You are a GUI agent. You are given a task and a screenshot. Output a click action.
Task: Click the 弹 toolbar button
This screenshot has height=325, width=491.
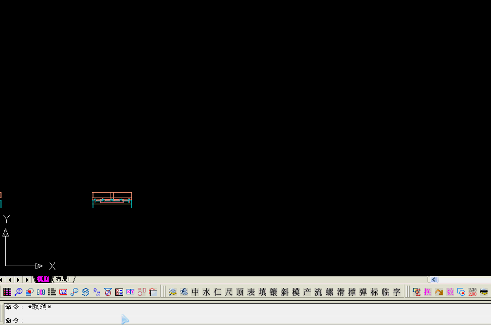(363, 292)
